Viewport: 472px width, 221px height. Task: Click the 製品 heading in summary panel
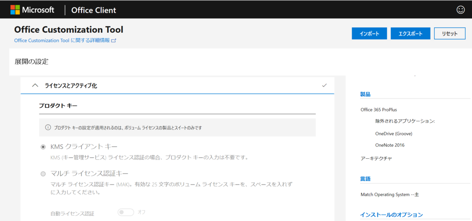365,94
